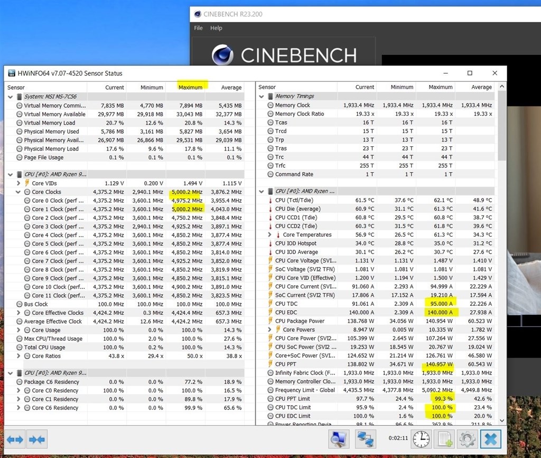Click the scrollbar down arrow
541x458 pixels.
[x=502, y=420]
